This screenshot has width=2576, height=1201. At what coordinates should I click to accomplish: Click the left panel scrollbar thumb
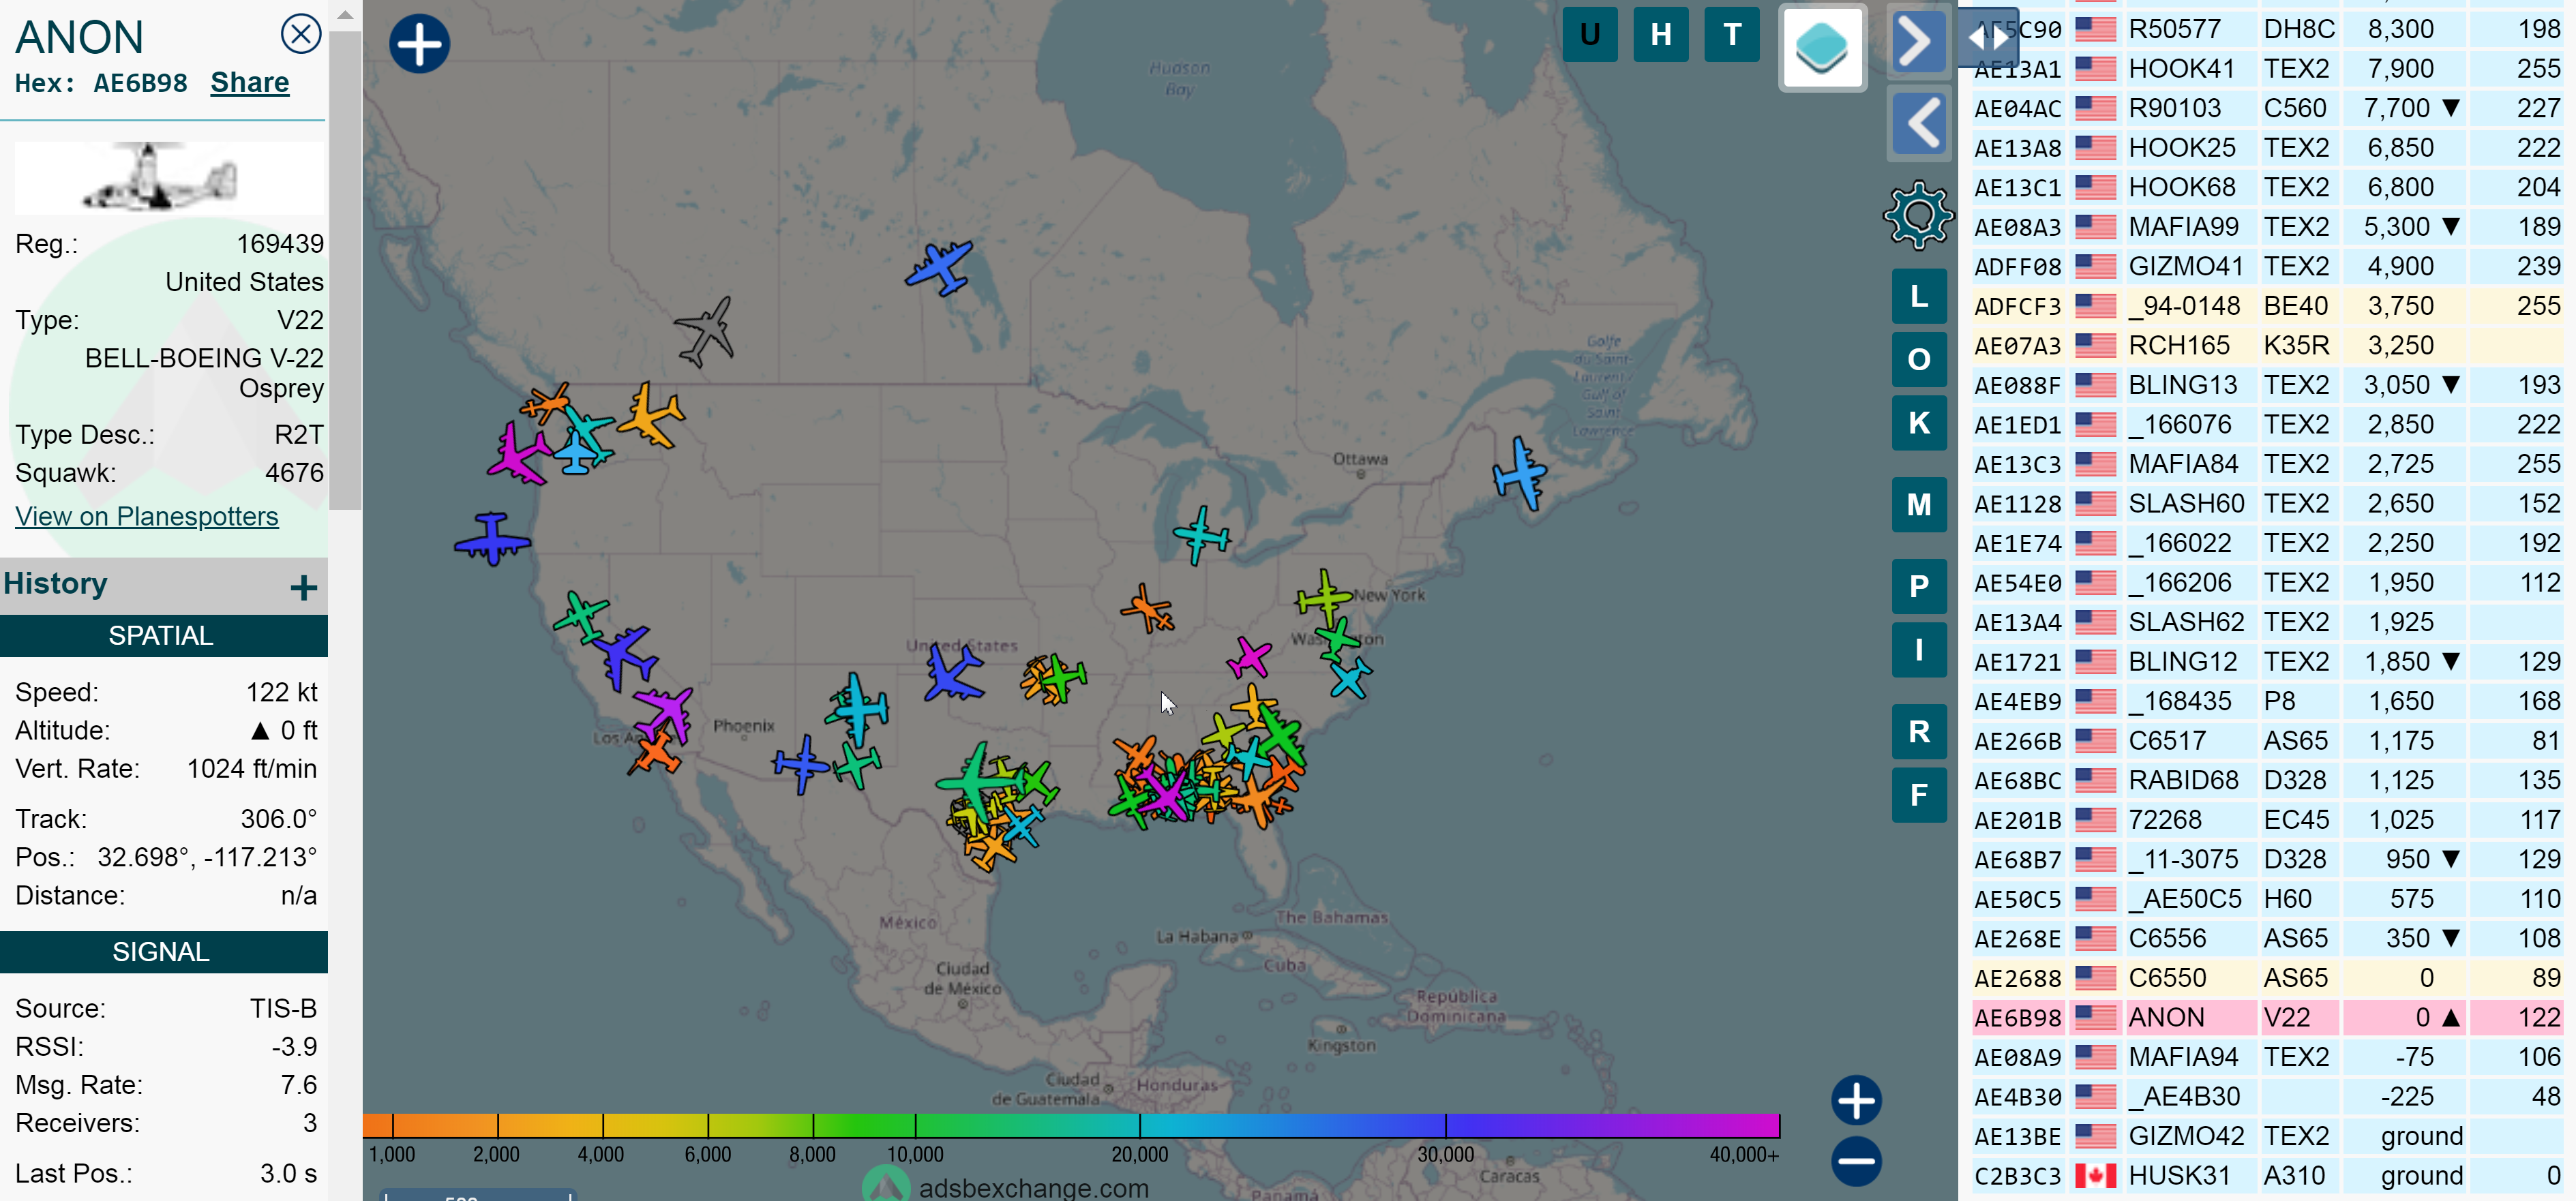(345, 270)
